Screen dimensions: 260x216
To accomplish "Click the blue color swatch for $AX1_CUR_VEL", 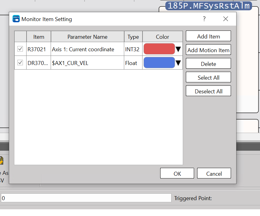I will [x=159, y=63].
